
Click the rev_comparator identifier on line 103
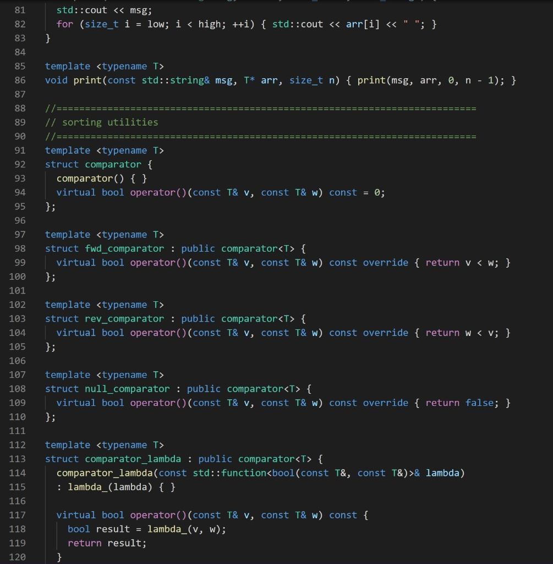pos(124,318)
